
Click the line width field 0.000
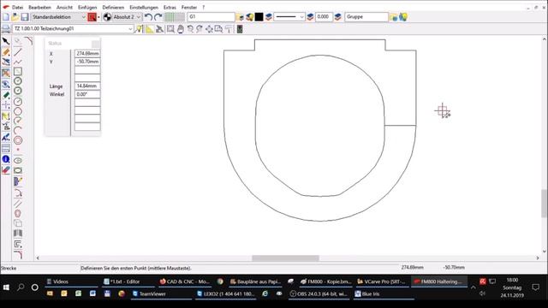tap(324, 17)
